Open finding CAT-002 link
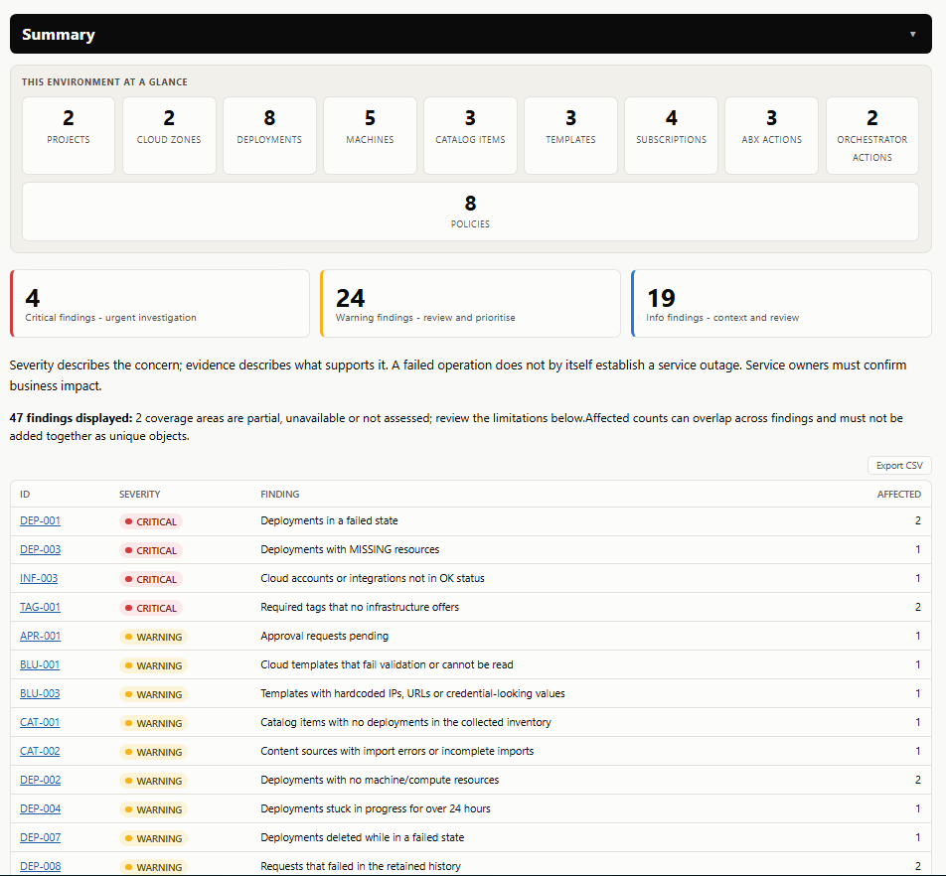Viewport: 946px width, 876px height. pos(40,751)
